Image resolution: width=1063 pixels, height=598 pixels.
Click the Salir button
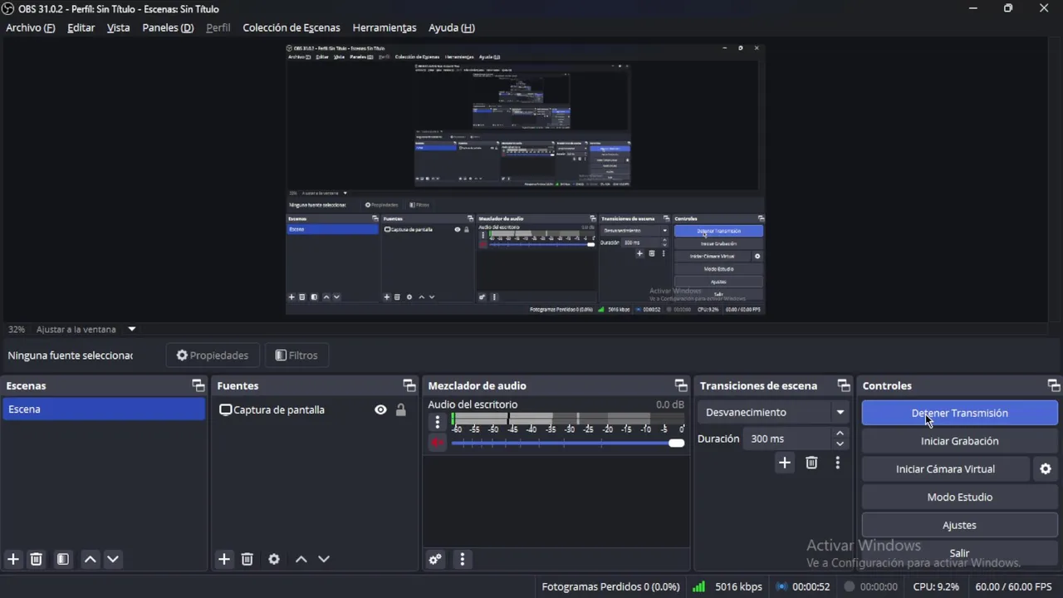[959, 553]
